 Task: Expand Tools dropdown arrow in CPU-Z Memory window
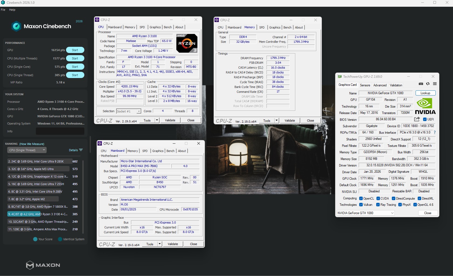[276, 121]
